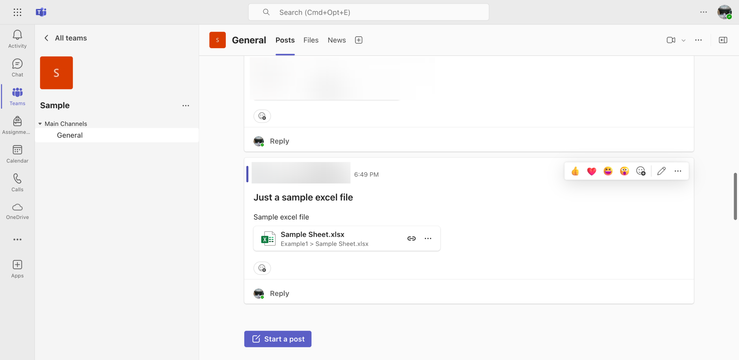Click the app launcher grid icon
Image resolution: width=739 pixels, height=360 pixels.
(17, 12)
